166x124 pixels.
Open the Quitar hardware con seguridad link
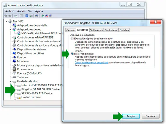pyautogui.click(x=91, y=63)
